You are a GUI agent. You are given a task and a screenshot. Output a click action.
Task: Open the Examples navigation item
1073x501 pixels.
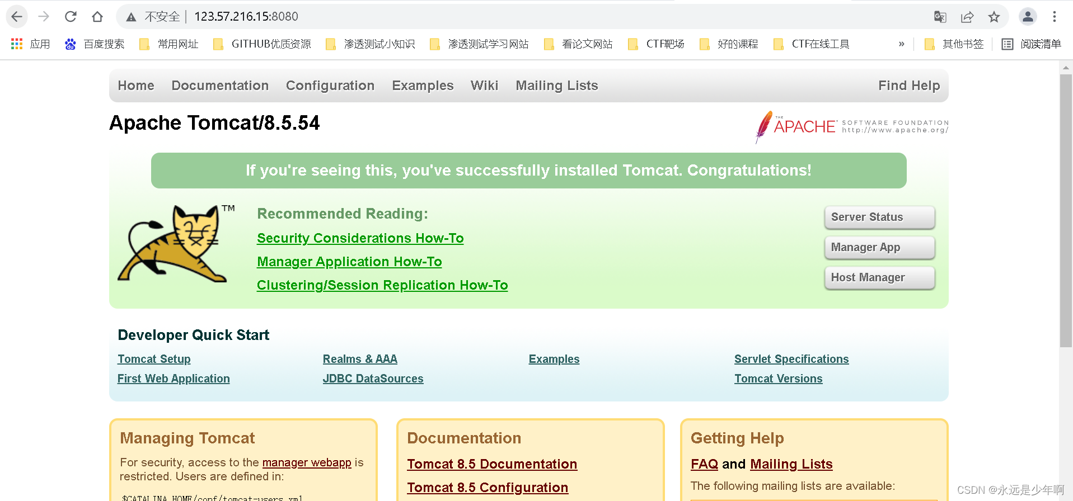(x=423, y=86)
